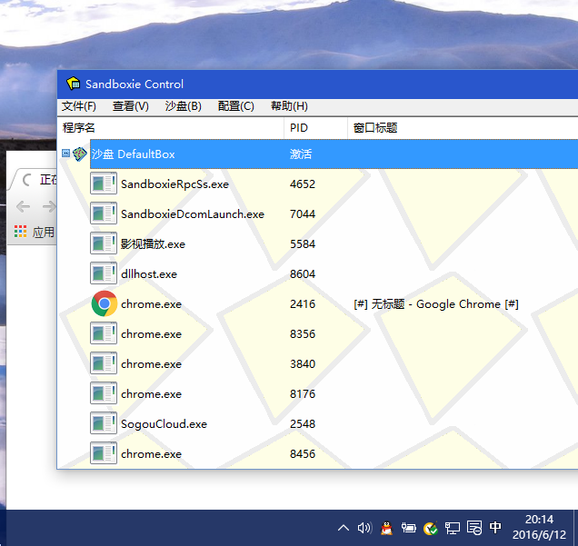Select the dllhost.exe entry
The height and width of the screenshot is (546, 578).
coord(149,273)
